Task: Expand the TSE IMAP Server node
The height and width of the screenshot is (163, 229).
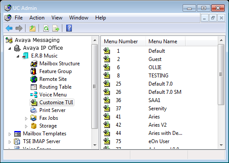Action: click(x=10, y=142)
